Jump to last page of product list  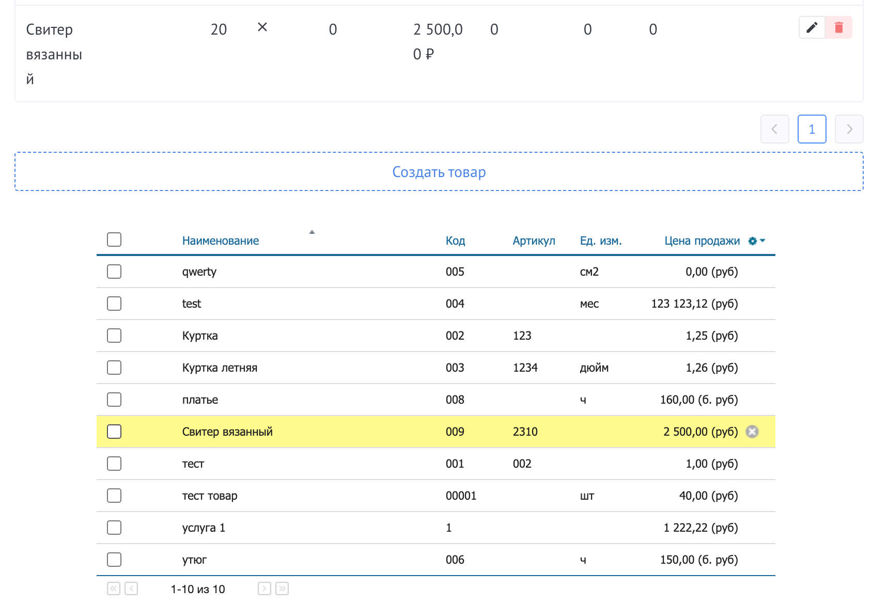pyautogui.click(x=282, y=588)
